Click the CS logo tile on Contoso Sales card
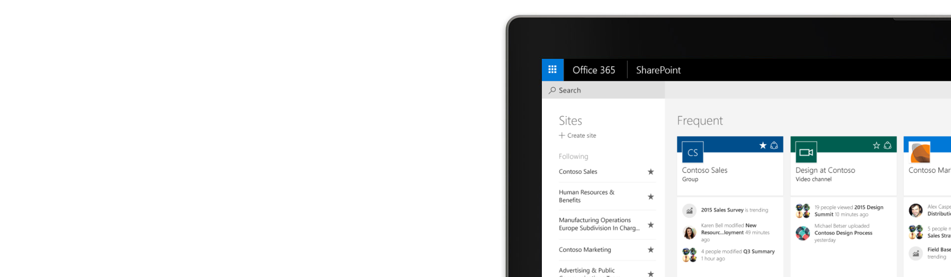The width and height of the screenshot is (951, 277). pos(692,152)
